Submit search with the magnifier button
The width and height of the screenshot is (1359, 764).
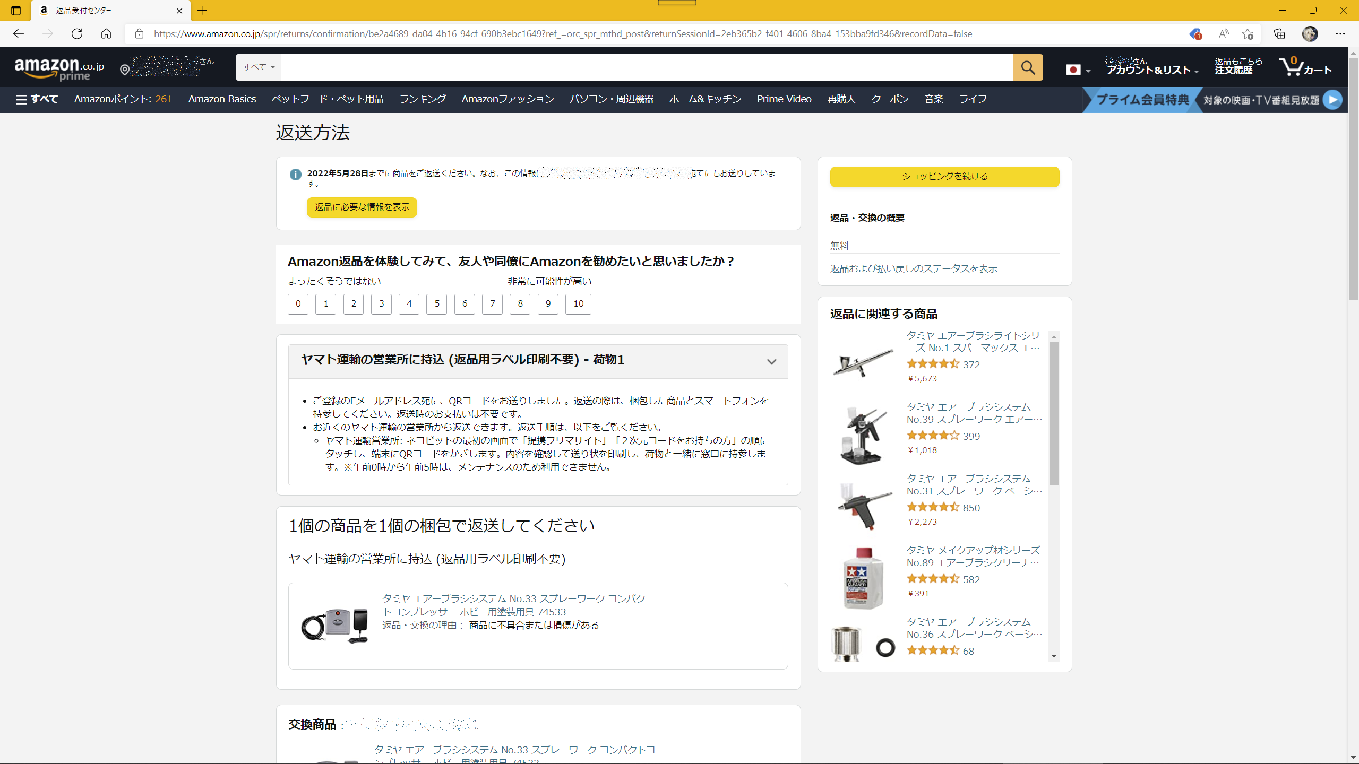pos(1028,67)
